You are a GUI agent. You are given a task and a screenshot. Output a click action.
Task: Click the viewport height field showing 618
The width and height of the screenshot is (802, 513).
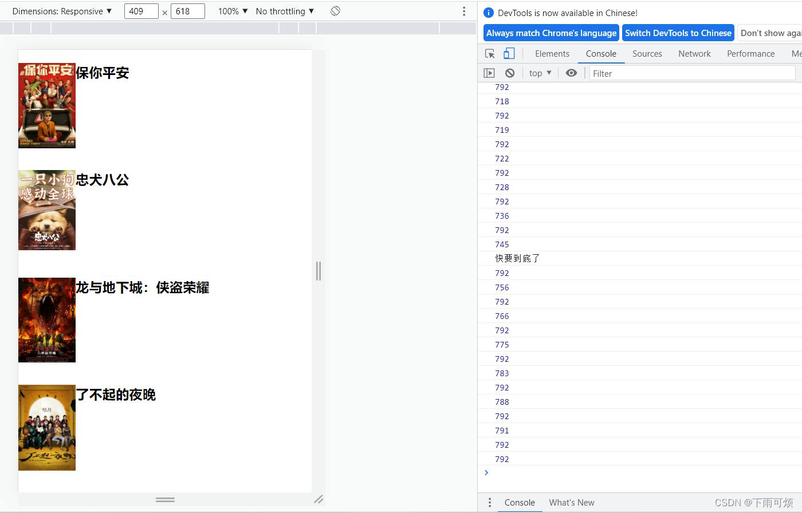[x=188, y=11]
